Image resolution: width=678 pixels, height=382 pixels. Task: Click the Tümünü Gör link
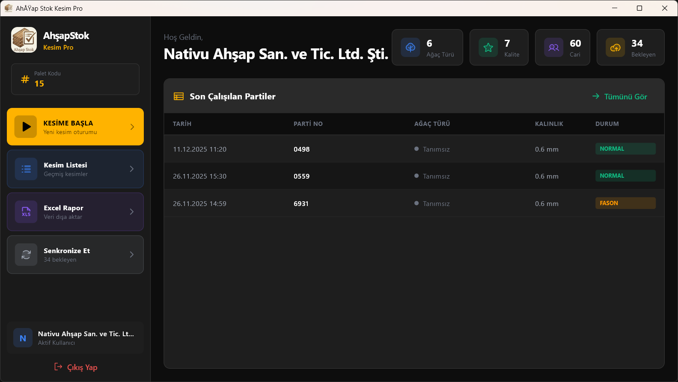coord(620,97)
